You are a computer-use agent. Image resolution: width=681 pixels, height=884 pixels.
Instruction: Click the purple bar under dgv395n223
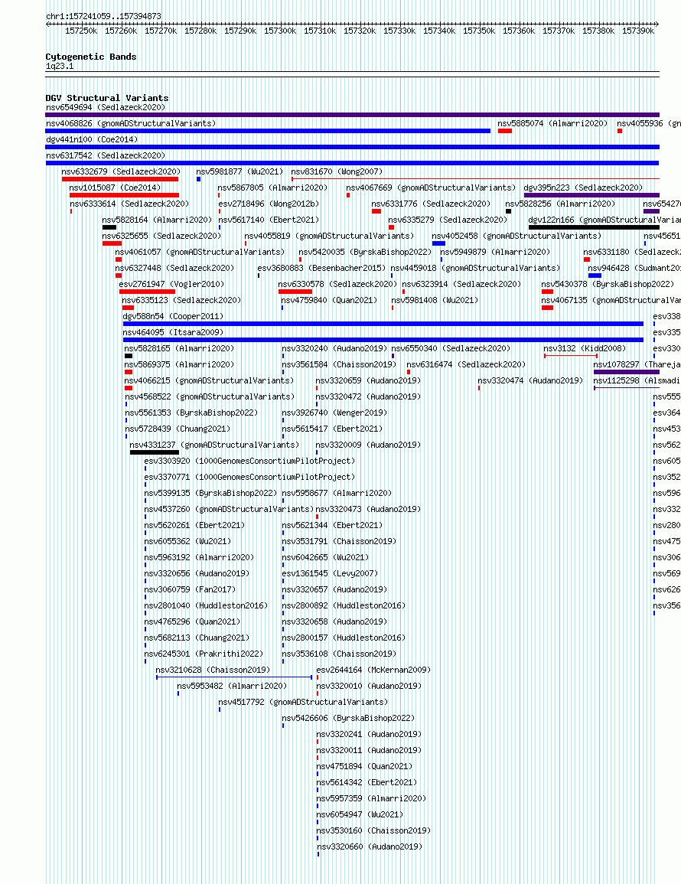coord(591,195)
